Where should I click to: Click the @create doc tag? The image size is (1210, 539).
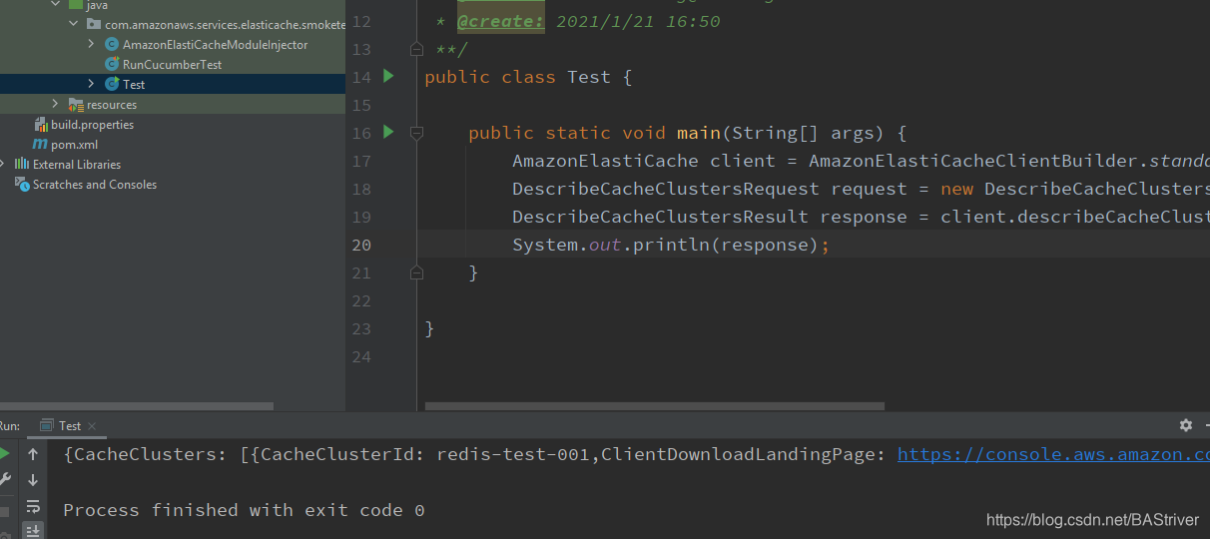[x=501, y=21]
